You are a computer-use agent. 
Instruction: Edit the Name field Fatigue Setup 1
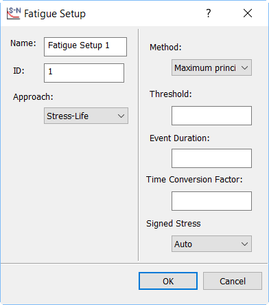85,47
